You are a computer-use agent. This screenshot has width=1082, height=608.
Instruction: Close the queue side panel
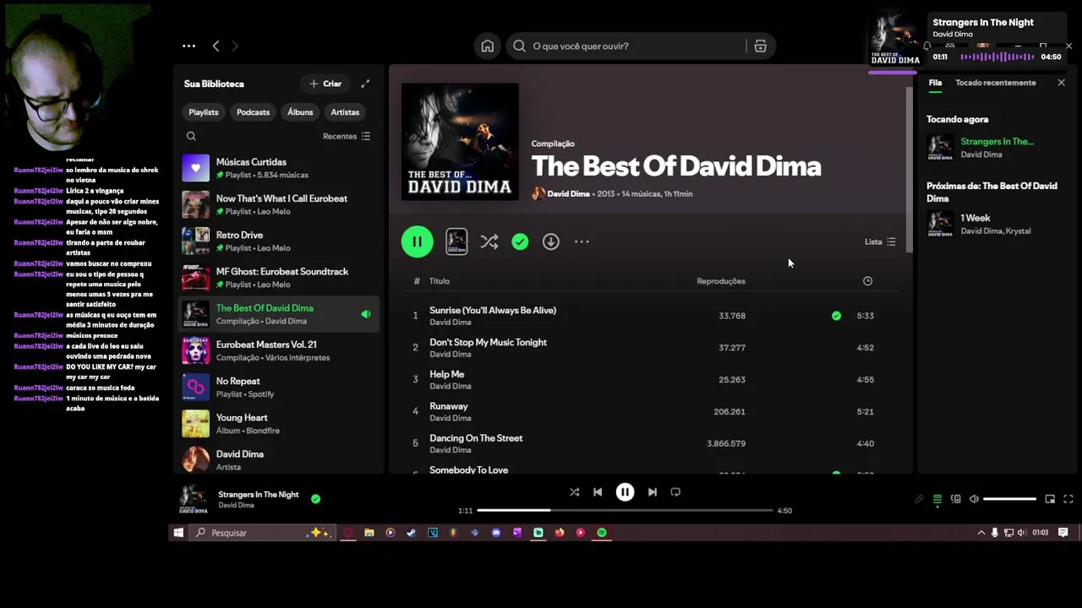pos(1061,83)
